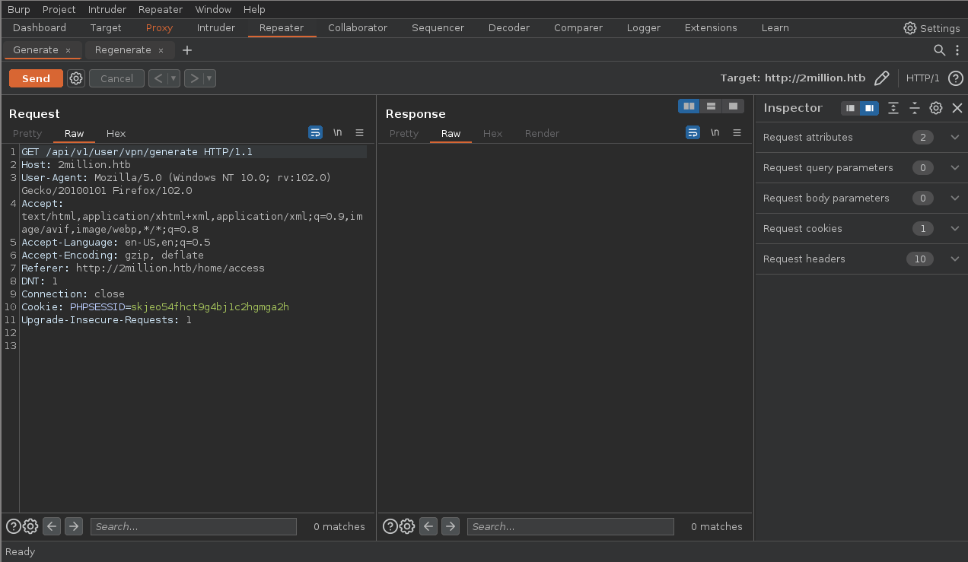Collapse all Inspector sections icon
968x562 pixels.
tap(915, 108)
